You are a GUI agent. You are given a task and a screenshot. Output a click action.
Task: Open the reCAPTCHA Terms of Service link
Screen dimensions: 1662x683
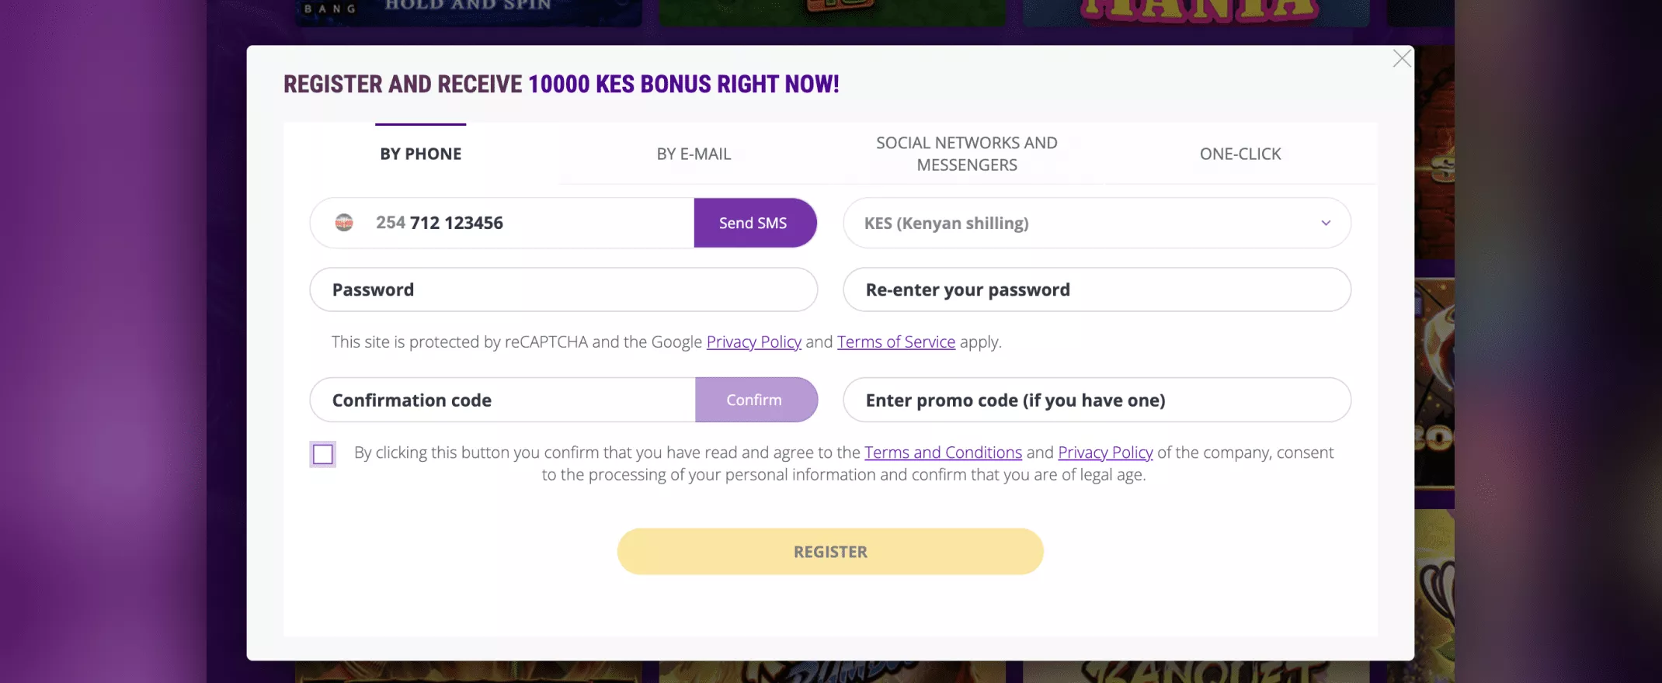896,342
